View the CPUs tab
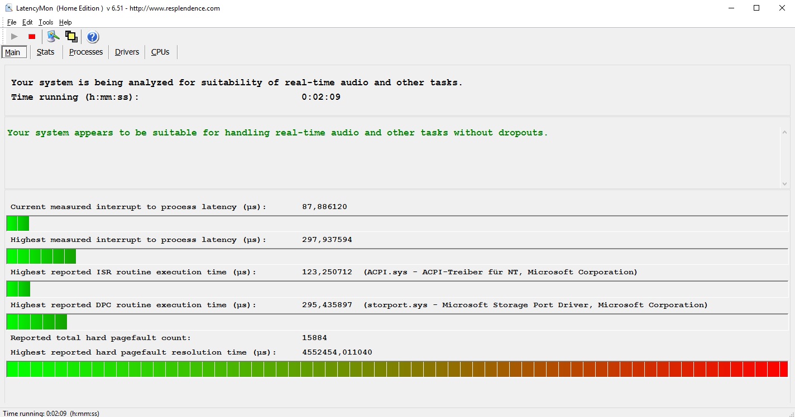The image size is (795, 417). coord(160,52)
